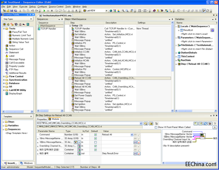
Task: Switch to the Properties tab
Action: point(42,120)
